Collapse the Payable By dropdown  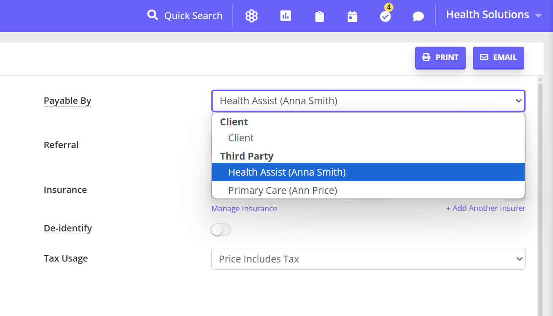(368, 101)
